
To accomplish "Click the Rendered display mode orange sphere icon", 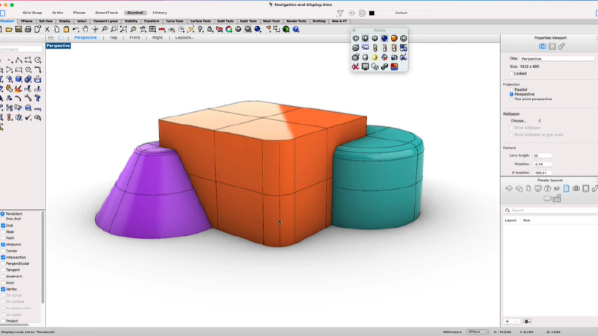I will tap(394, 39).
